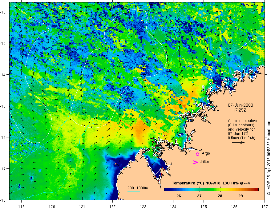Click longitude axis label 127
The height and width of the screenshot is (209, 271).
click(x=265, y=207)
